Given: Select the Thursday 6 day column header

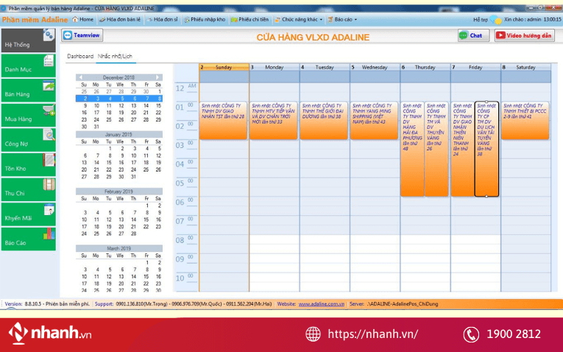Looking at the screenshot, I should tap(425, 67).
